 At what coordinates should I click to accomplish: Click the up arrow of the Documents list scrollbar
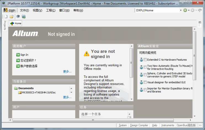pyautogui.click(x=71, y=88)
